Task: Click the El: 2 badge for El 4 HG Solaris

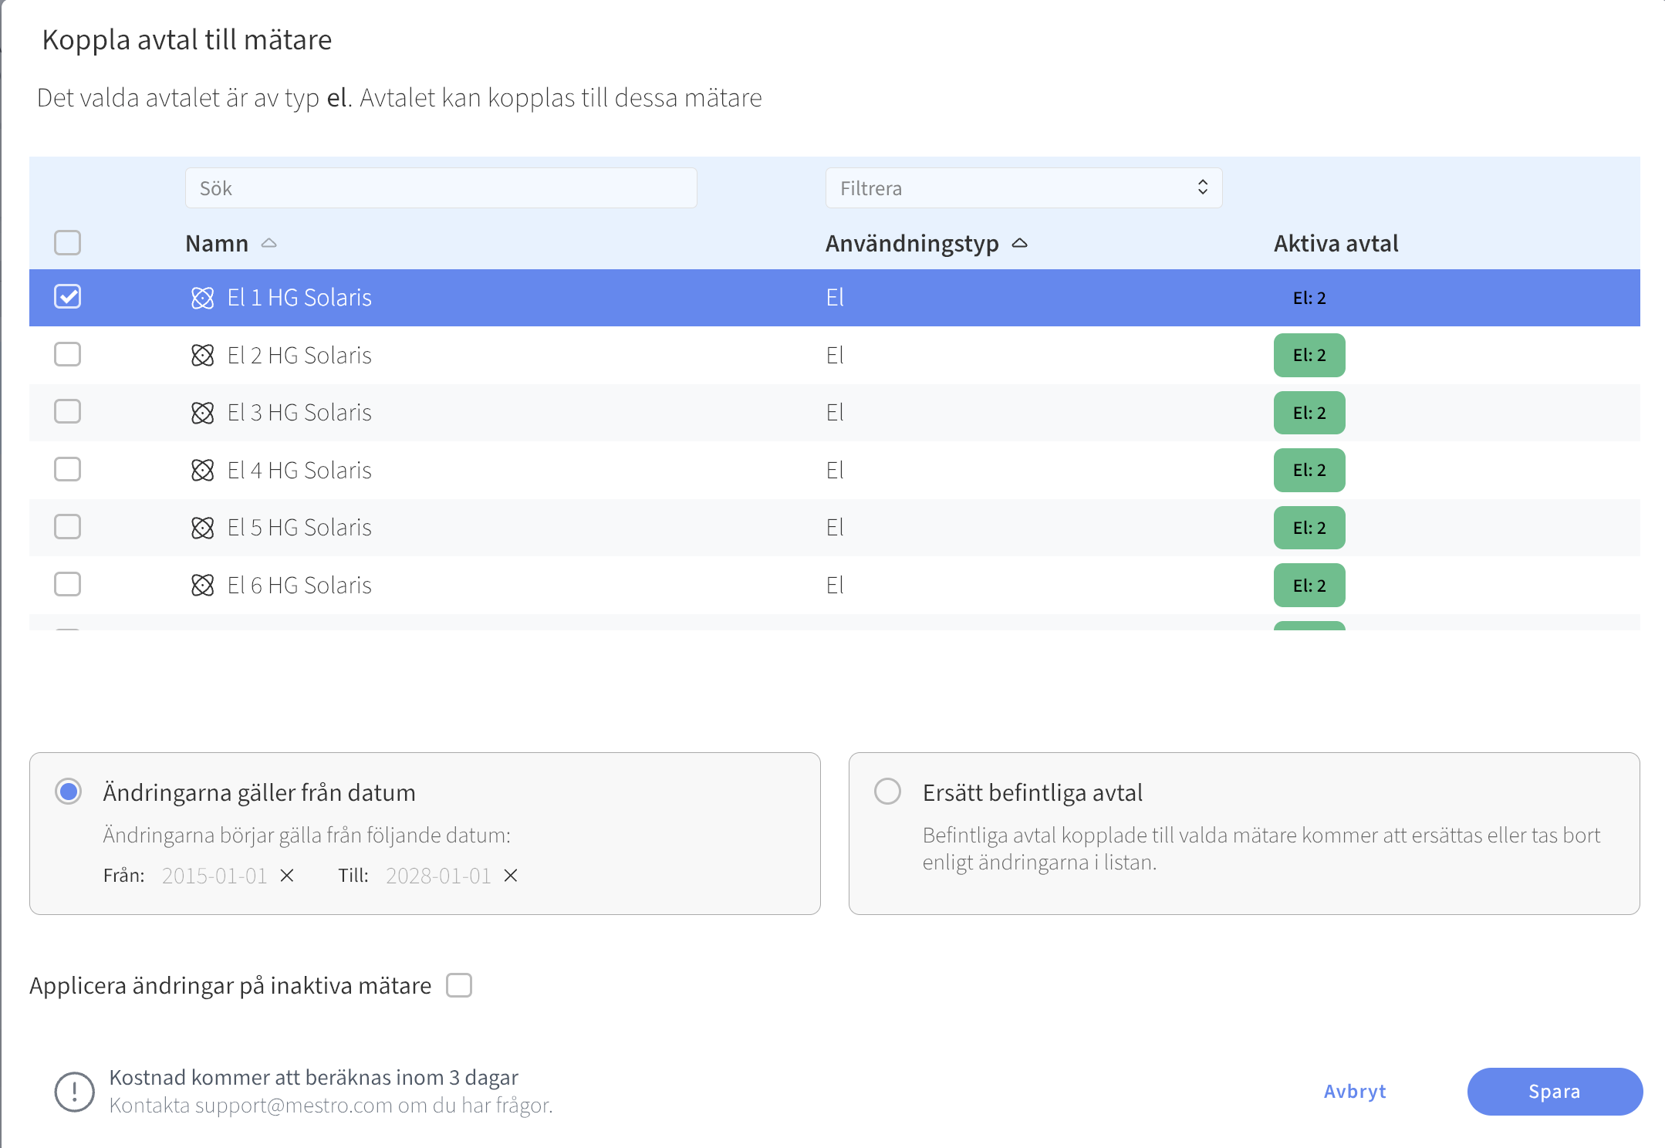Action: coord(1309,471)
